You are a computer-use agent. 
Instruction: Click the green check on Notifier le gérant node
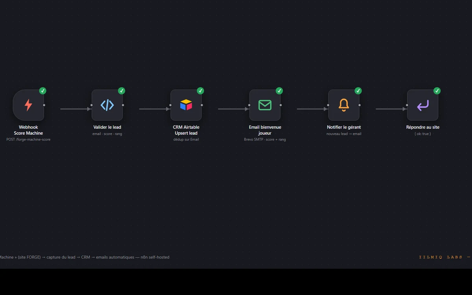(358, 91)
